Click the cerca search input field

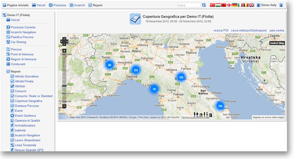pos(189,5)
